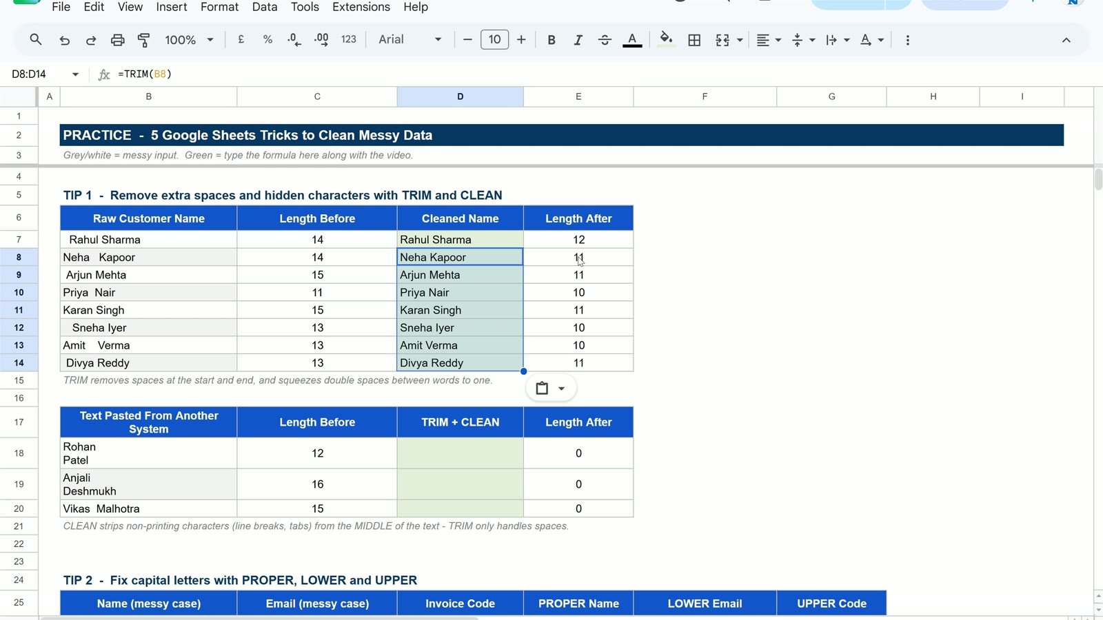Undo the last action

coord(64,40)
